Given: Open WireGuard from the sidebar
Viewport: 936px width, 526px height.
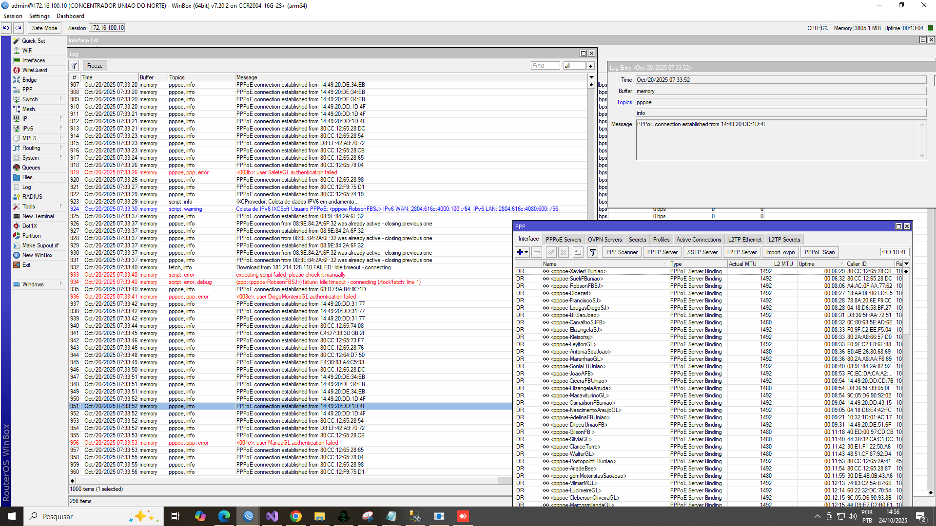Looking at the screenshot, I should [x=34, y=70].
